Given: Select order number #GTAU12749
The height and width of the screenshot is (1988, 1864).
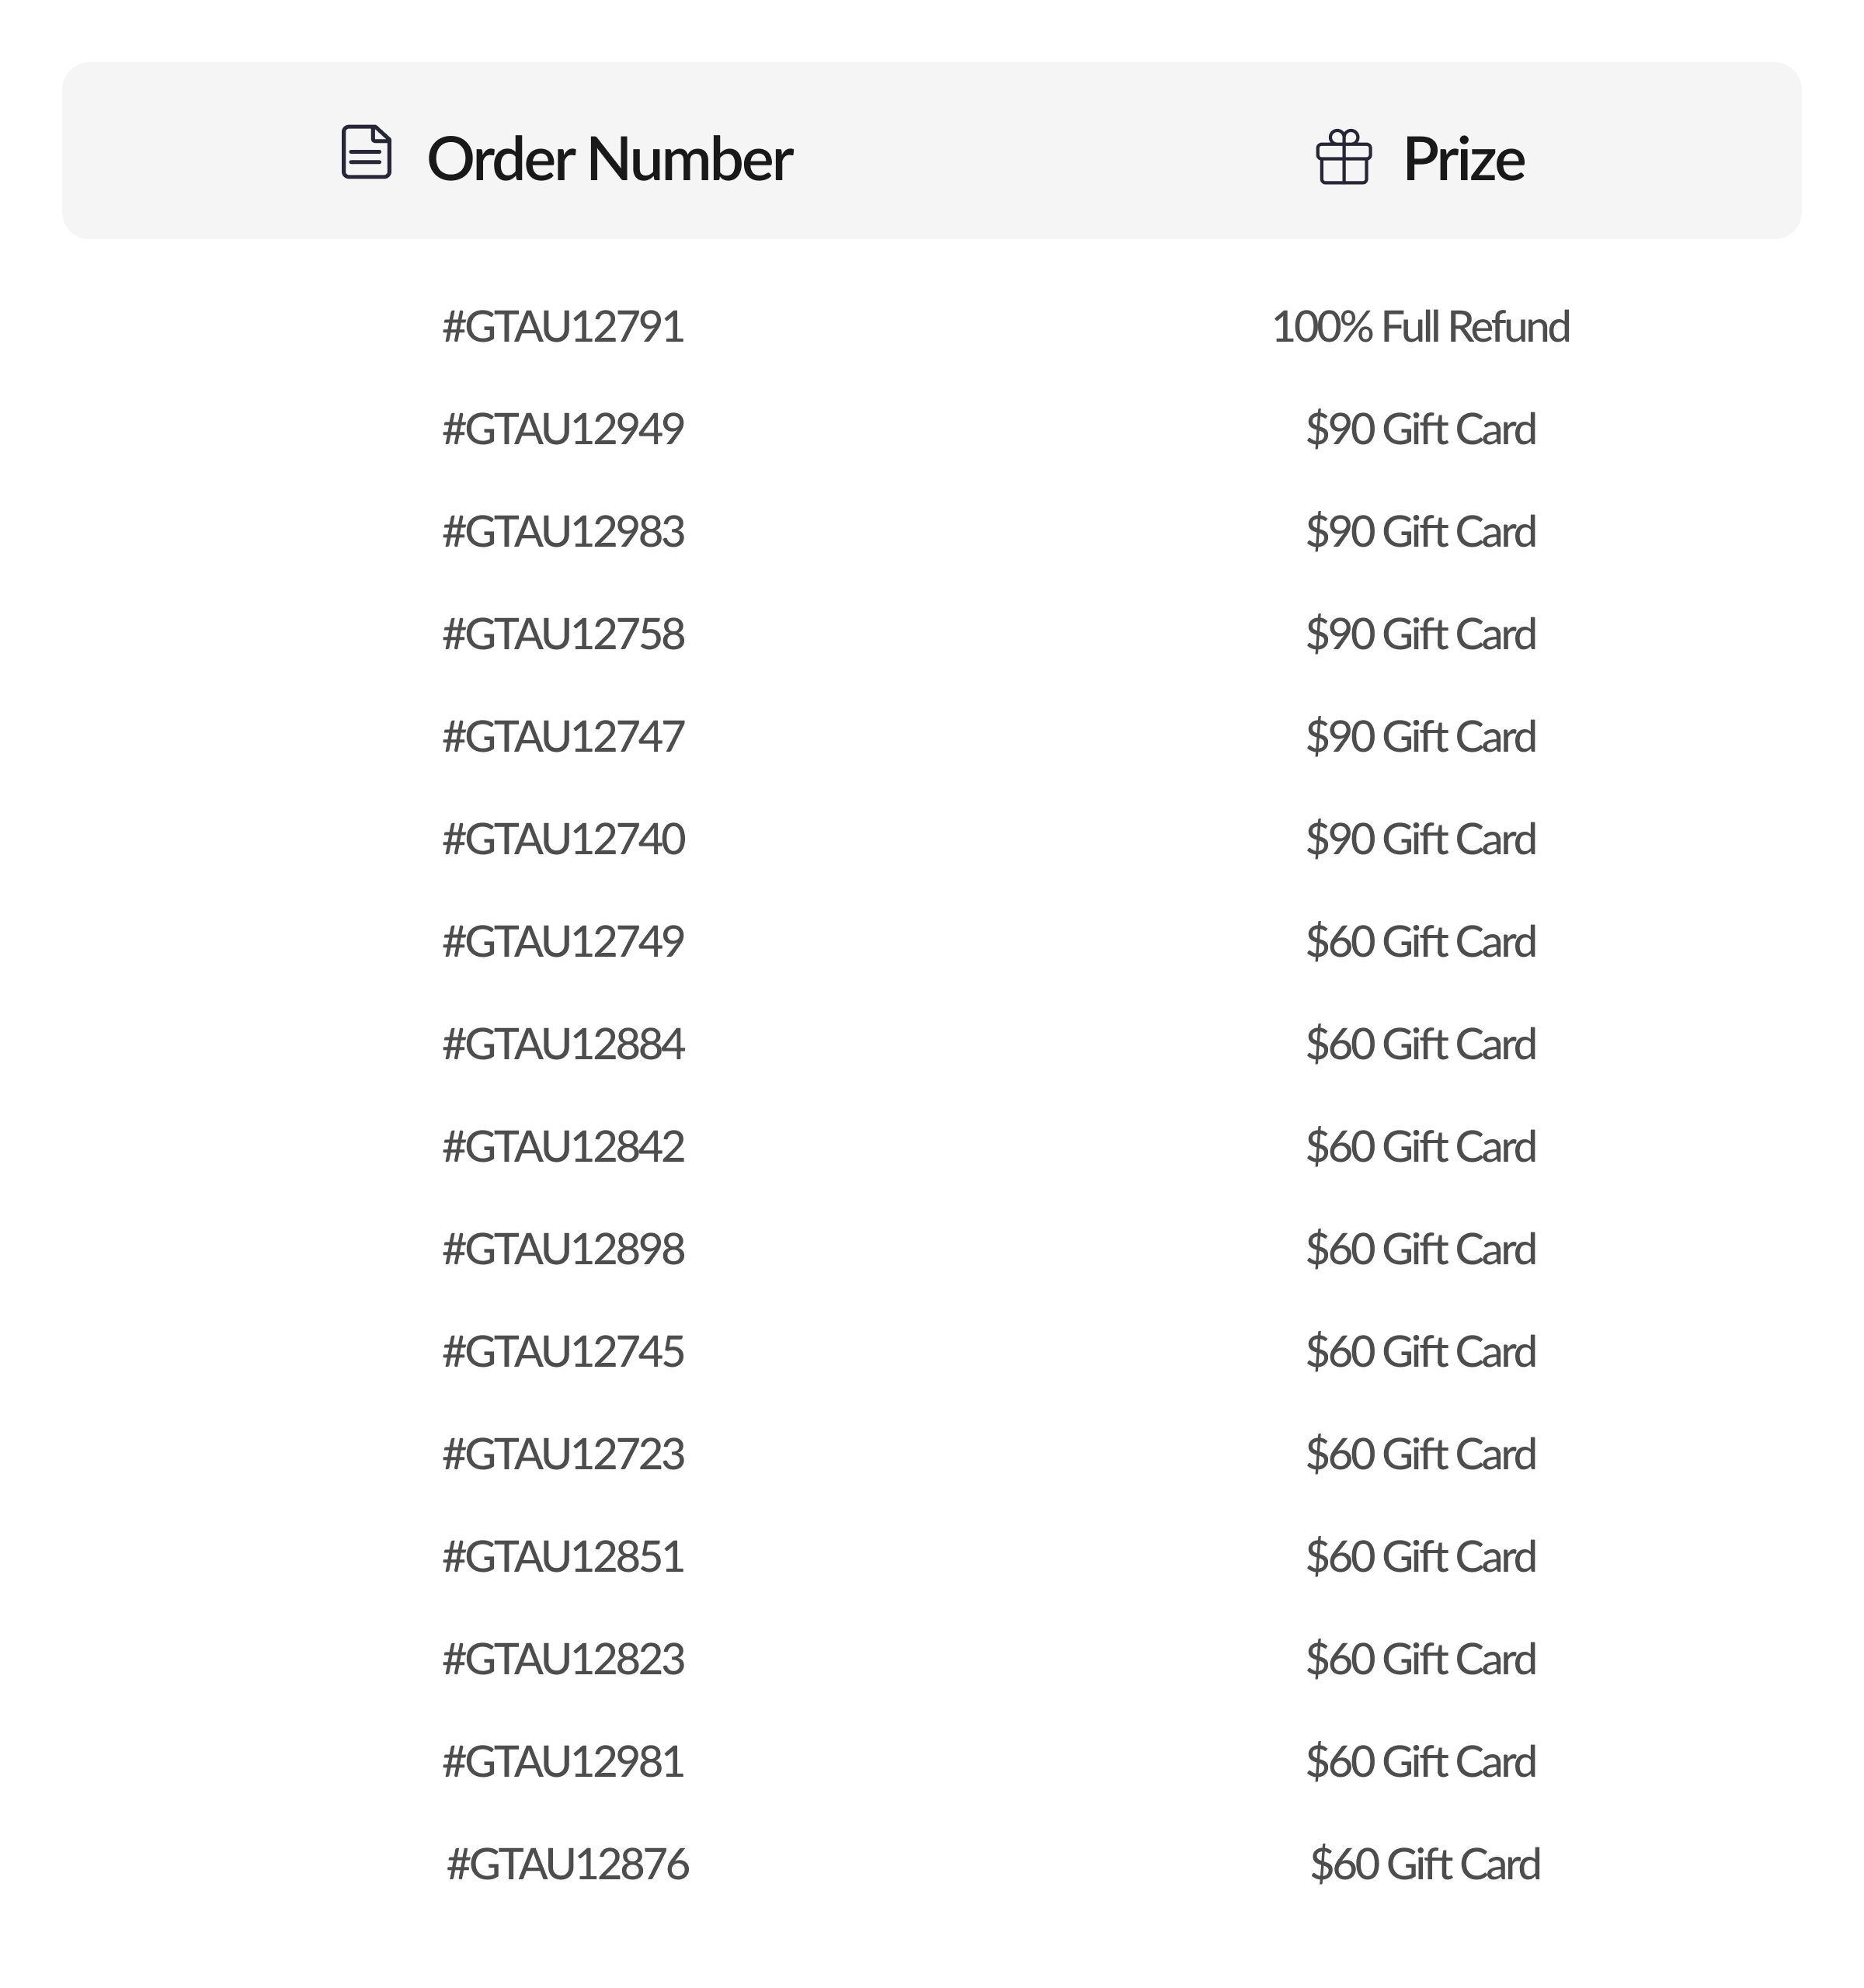Looking at the screenshot, I should (563, 942).
